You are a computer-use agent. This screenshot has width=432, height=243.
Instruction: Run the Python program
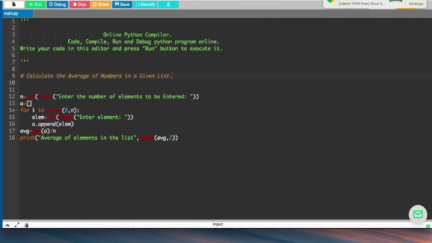click(36, 5)
